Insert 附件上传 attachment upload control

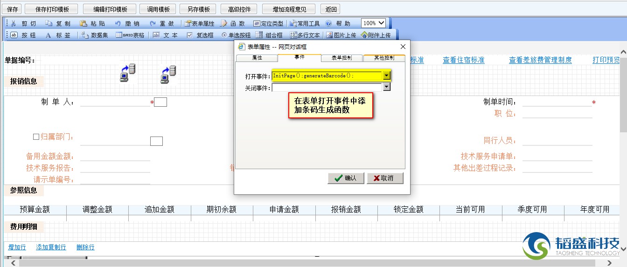click(x=376, y=35)
